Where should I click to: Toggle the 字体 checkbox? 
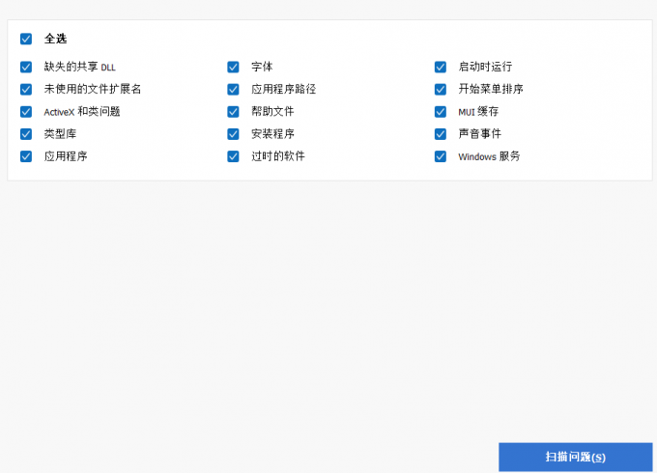point(233,67)
